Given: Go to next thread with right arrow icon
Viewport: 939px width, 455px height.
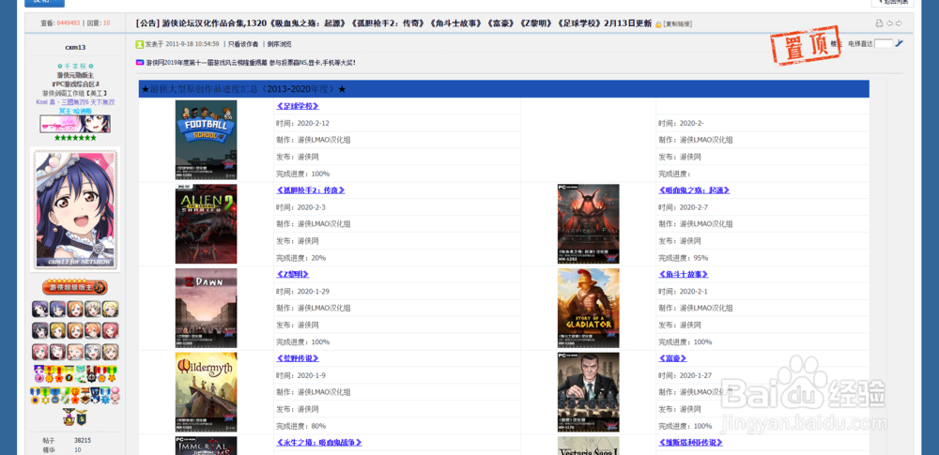Looking at the screenshot, I should coord(899,23).
